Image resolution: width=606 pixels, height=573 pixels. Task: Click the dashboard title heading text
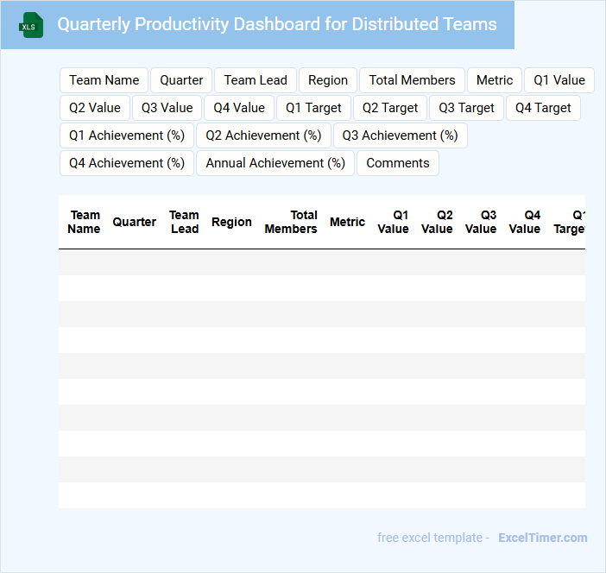point(276,24)
